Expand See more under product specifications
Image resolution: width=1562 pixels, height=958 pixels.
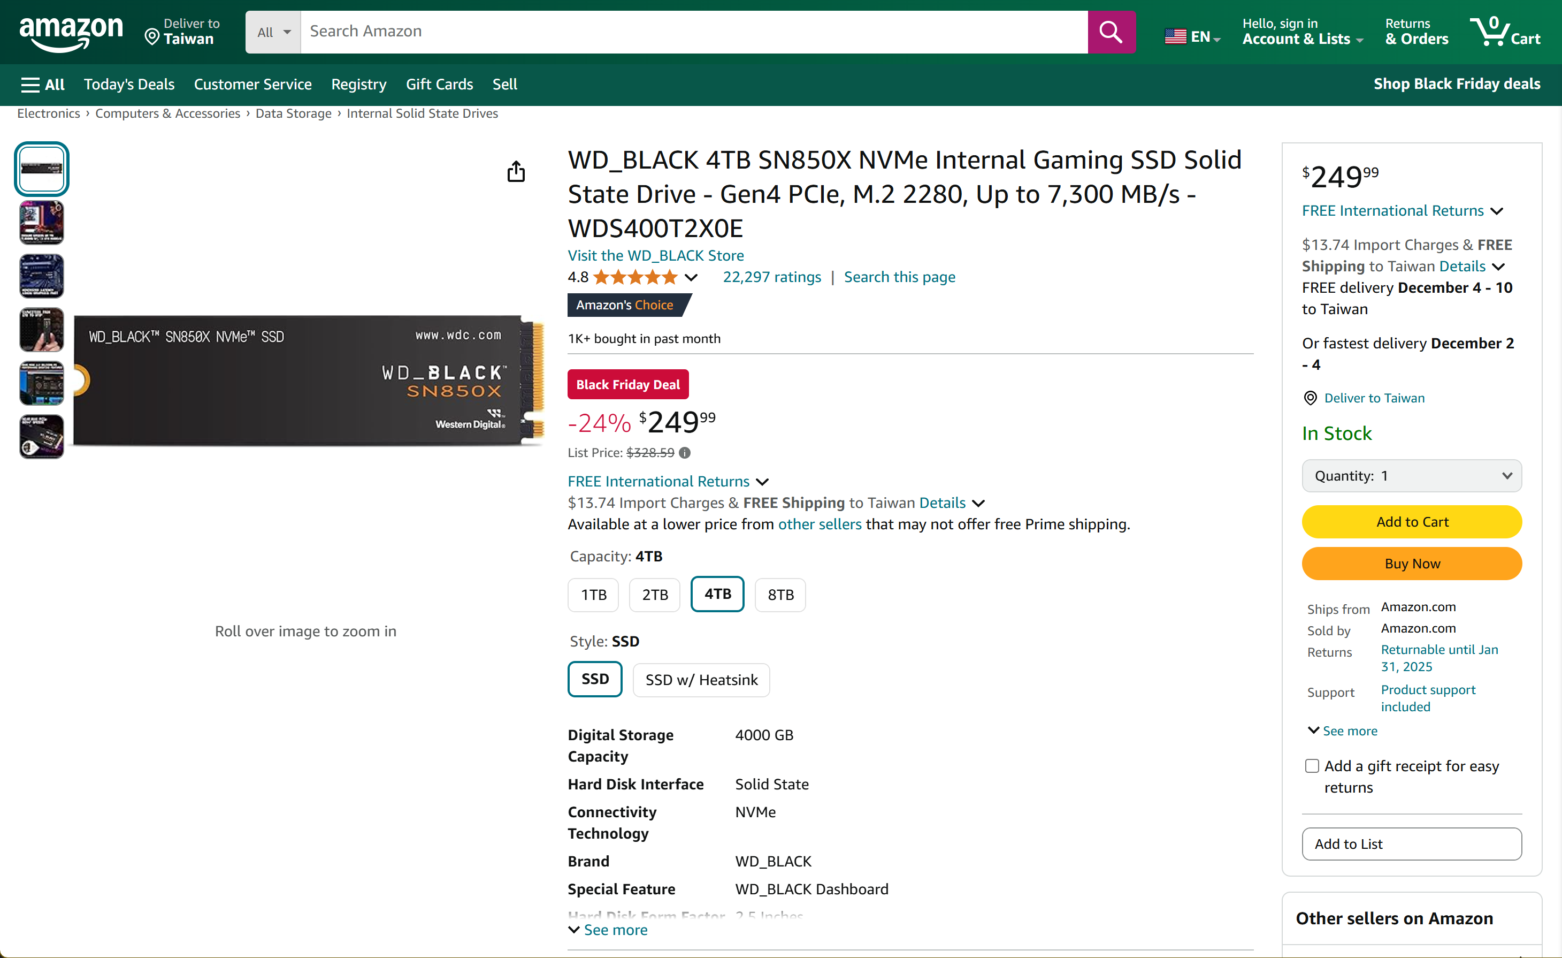[x=608, y=930]
